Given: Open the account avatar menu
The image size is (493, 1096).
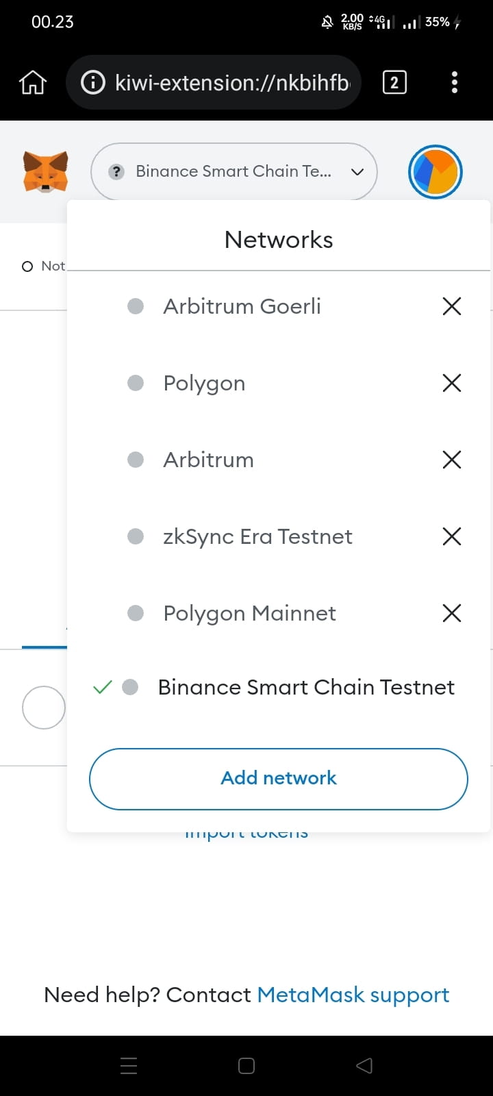Looking at the screenshot, I should tap(435, 171).
